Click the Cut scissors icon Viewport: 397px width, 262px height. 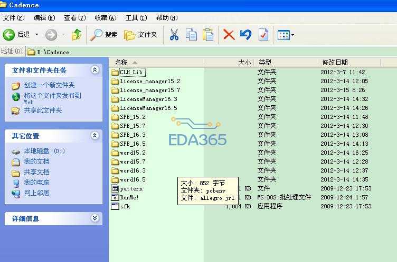tap(174, 35)
